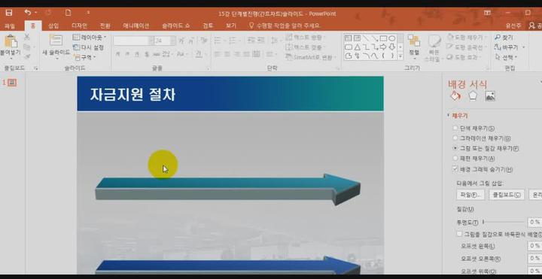The height and width of the screenshot is (279, 542).
Task: Open the Picture tab in Format Background
Action: pyautogui.click(x=490, y=96)
